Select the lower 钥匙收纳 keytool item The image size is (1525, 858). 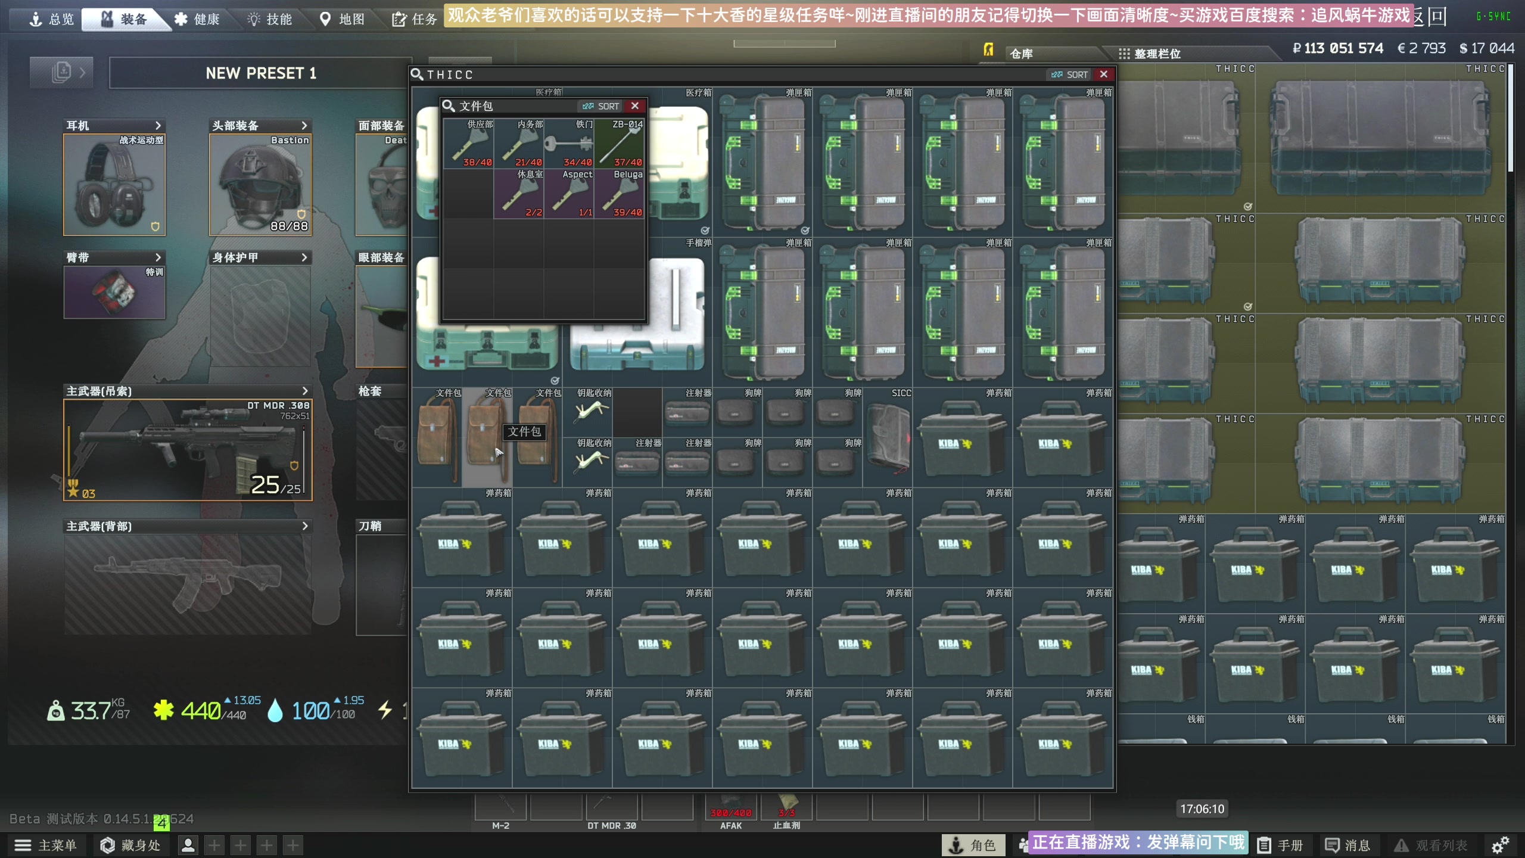(587, 462)
